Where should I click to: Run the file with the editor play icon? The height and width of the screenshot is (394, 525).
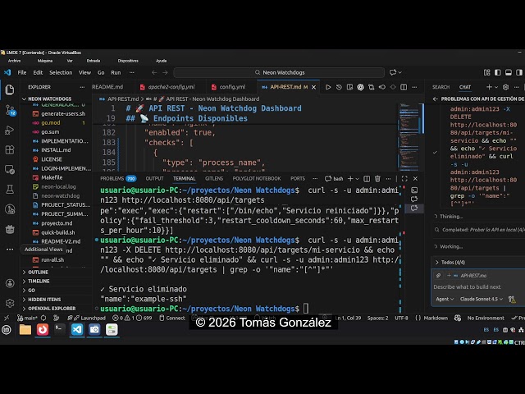[328, 87]
